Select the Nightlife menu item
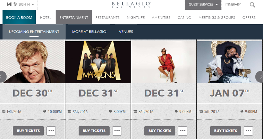The width and height of the screenshot is (263, 139). pyautogui.click(x=136, y=18)
